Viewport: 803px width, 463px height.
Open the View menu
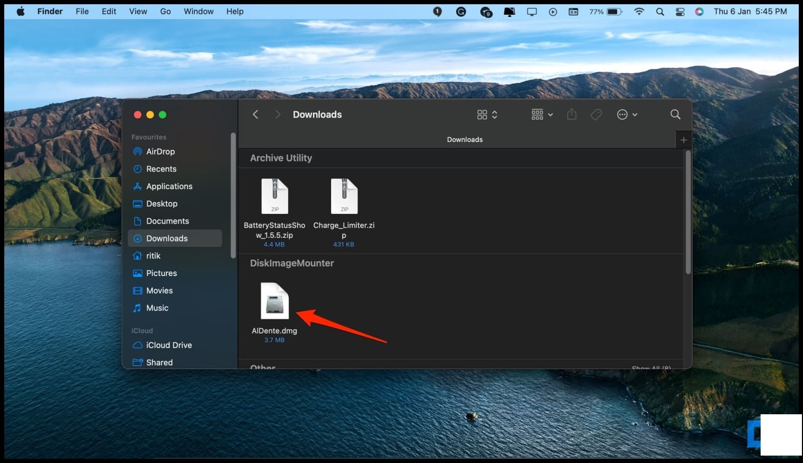tap(138, 11)
